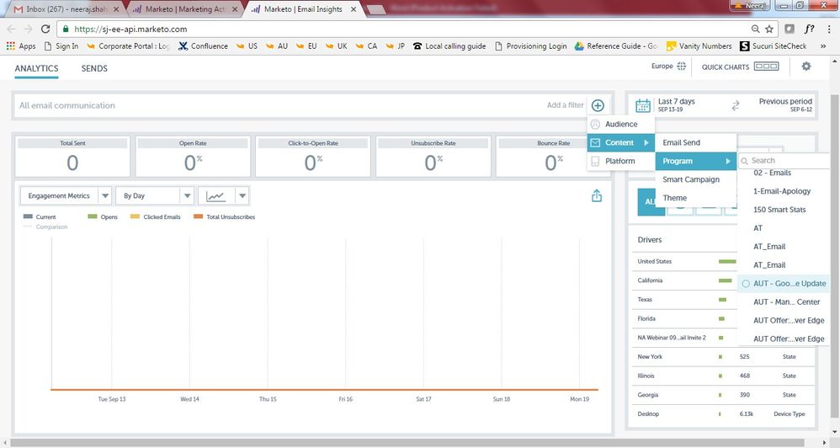Click the swap comparison period arrows icon
Screen dimensions: 840x448
coord(735,105)
